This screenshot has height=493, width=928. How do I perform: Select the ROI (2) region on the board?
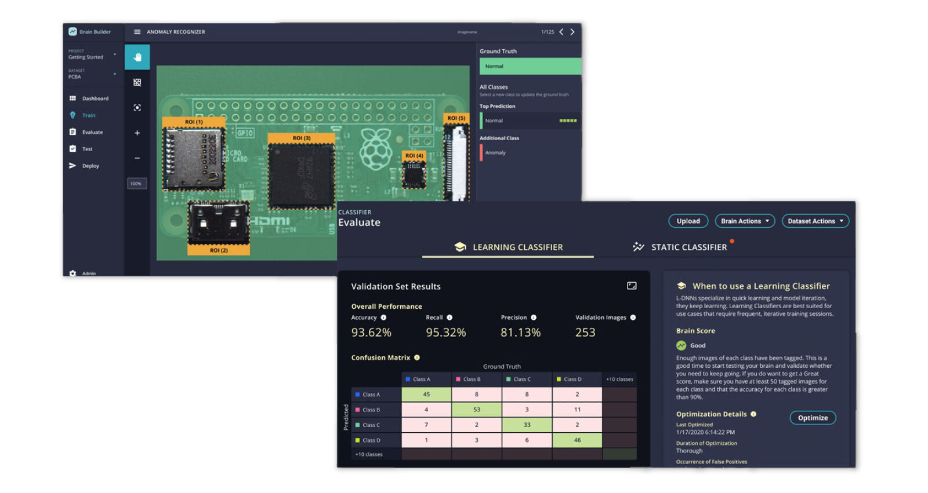tap(219, 227)
